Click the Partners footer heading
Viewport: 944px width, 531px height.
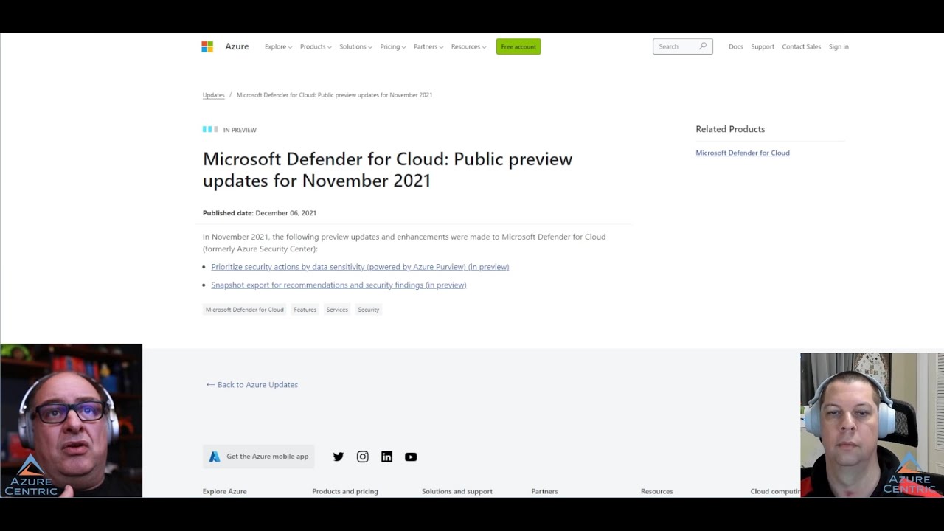coord(545,491)
